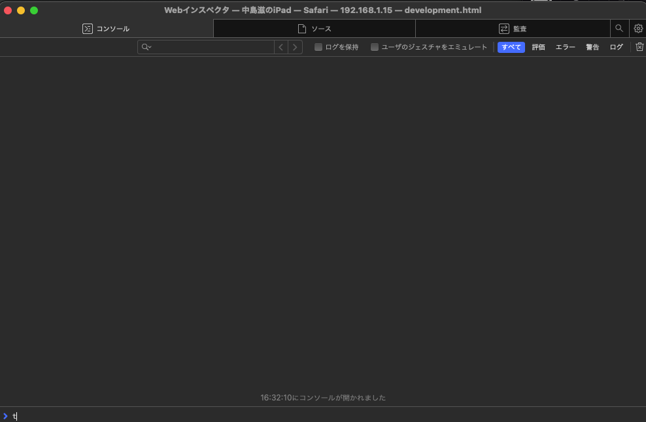Minimize the Web Inspector window
646x422 pixels.
[x=21, y=10]
